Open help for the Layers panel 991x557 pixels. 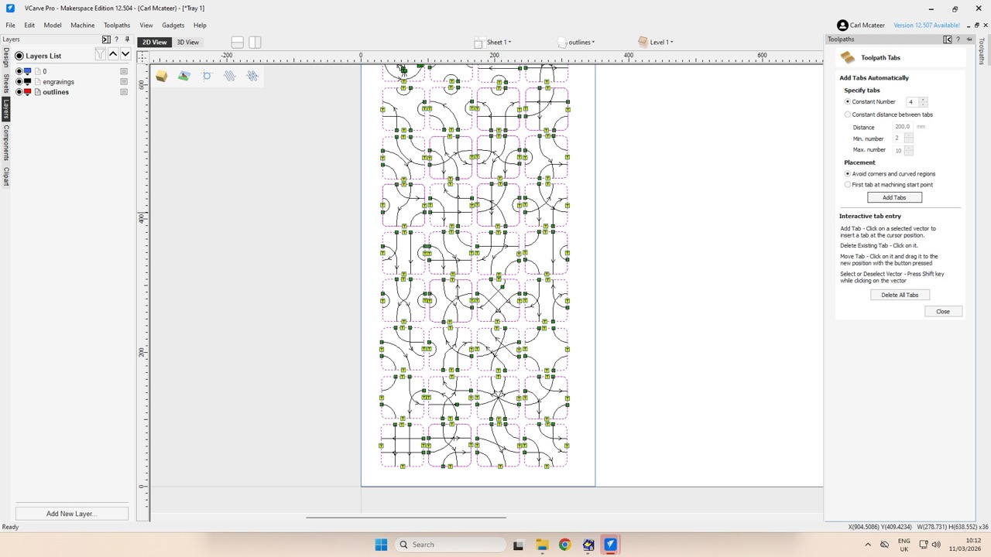(117, 39)
